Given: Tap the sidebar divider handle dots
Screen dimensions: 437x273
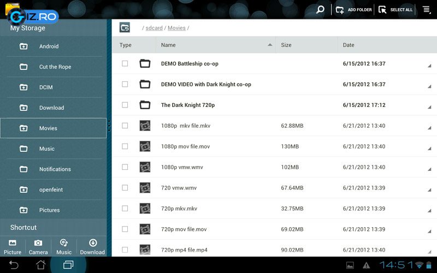Looking at the screenshot, I should pyautogui.click(x=109, y=126).
